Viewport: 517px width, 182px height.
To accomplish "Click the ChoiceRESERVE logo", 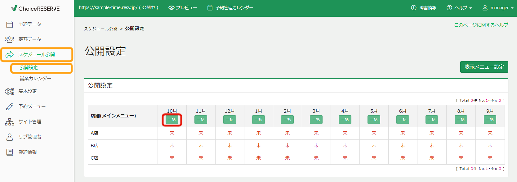I will 35,8.
